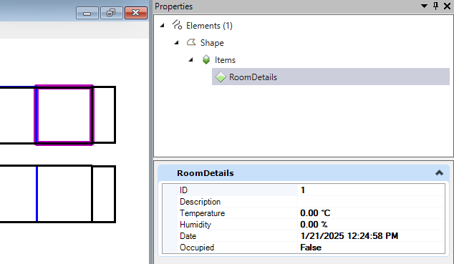The width and height of the screenshot is (454, 264).
Task: Pin the Properties panel with pushpin
Action: [x=435, y=6]
